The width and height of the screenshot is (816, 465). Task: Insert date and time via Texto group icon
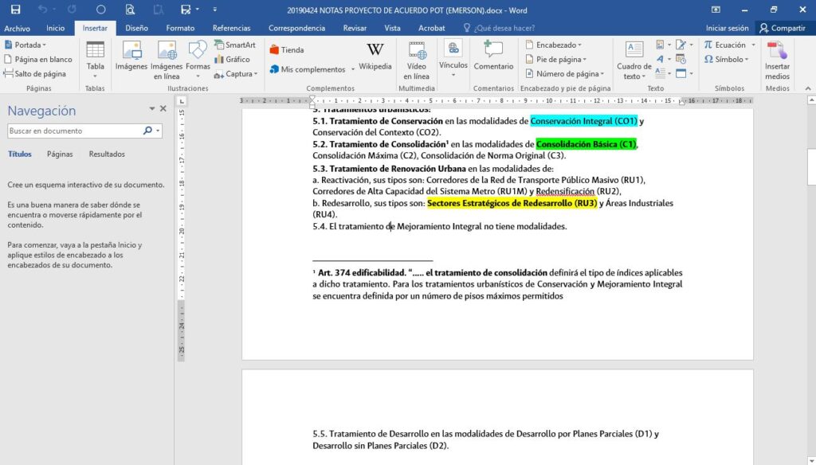pyautogui.click(x=681, y=59)
